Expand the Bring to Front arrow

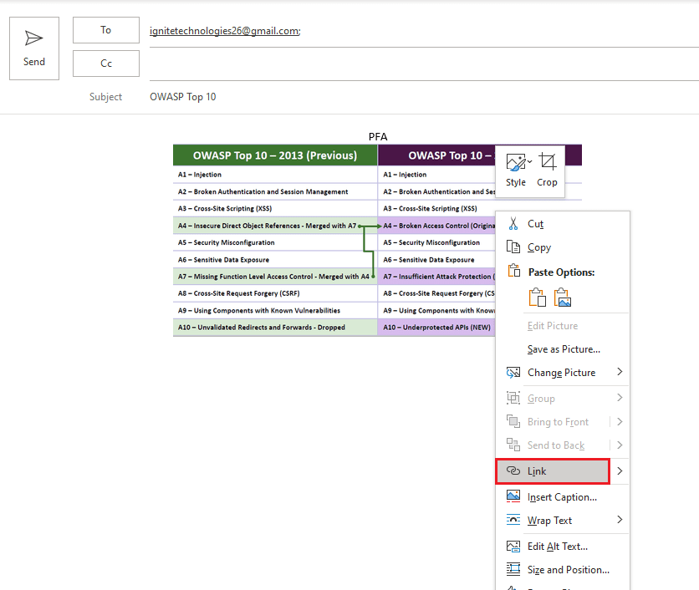pos(620,421)
